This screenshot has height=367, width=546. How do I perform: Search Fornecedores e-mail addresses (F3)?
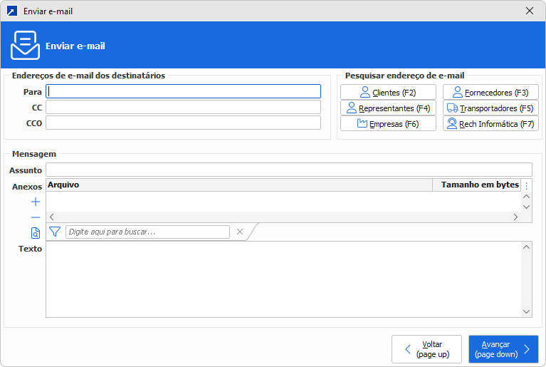[x=490, y=92]
